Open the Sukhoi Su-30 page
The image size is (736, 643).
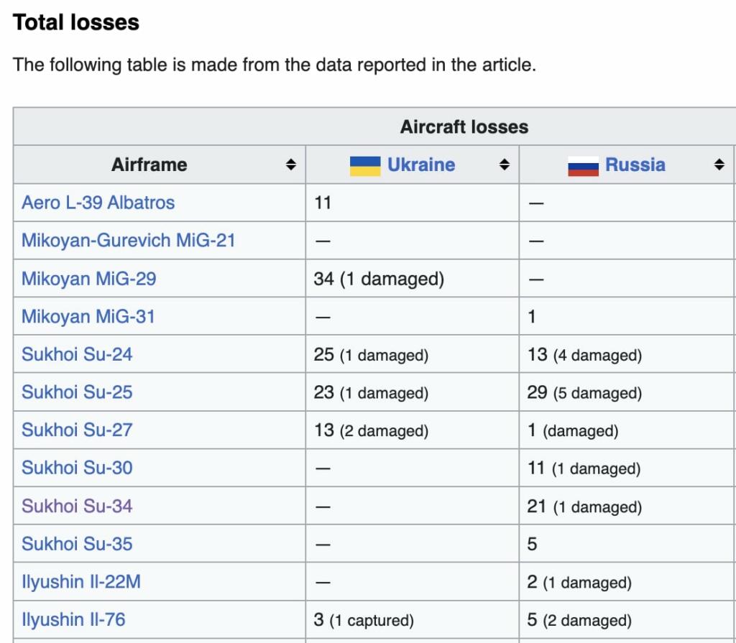77,468
